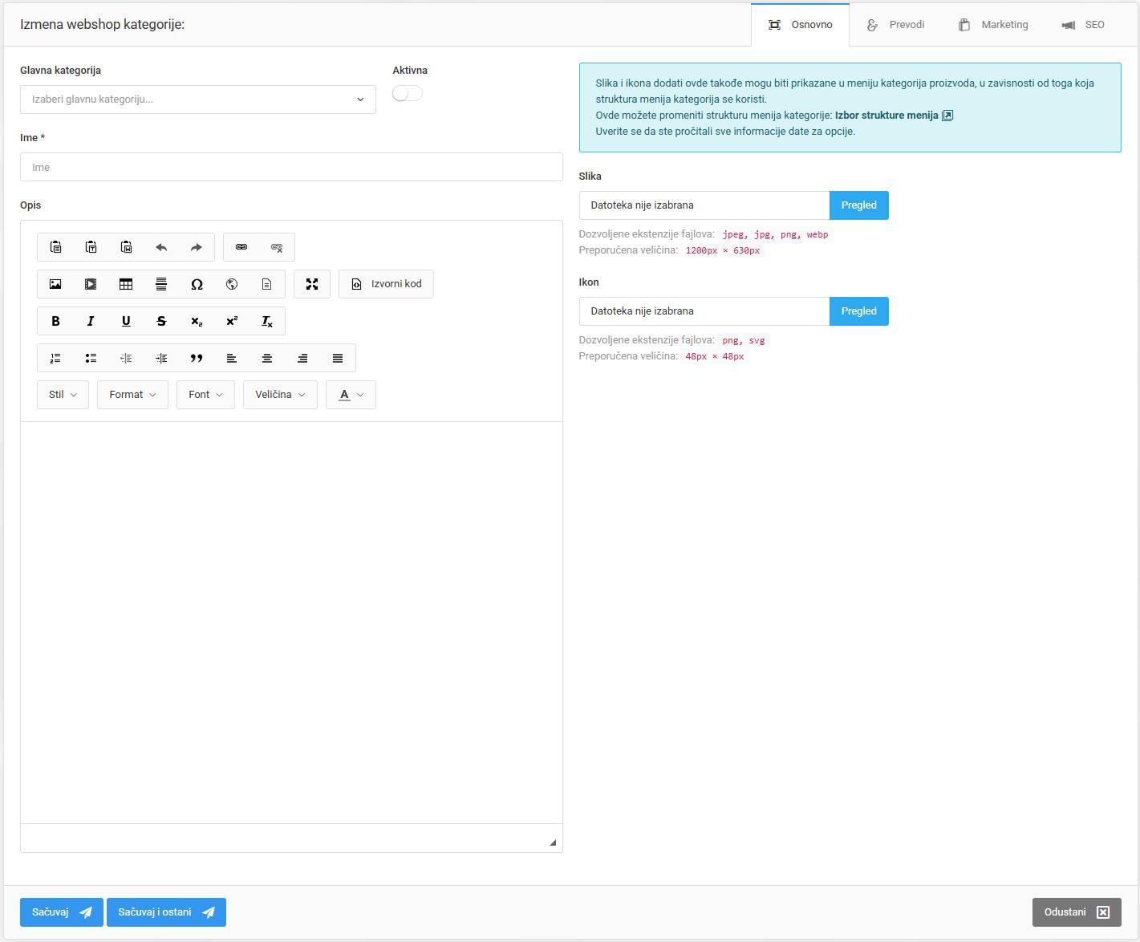Viewport: 1140px width, 942px height.
Task: Open the Veličina dropdown
Action: [279, 394]
